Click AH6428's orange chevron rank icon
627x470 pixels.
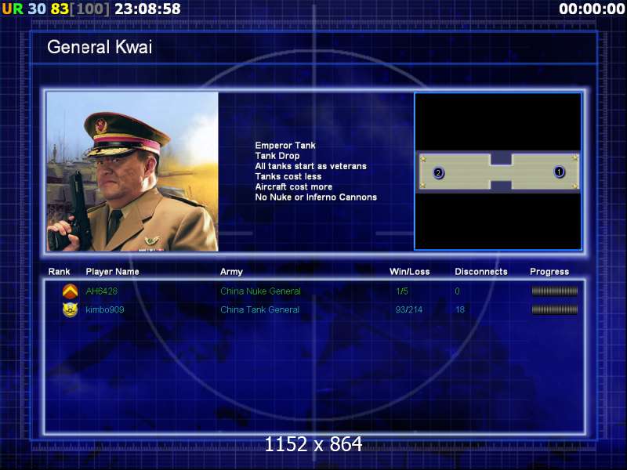click(70, 291)
